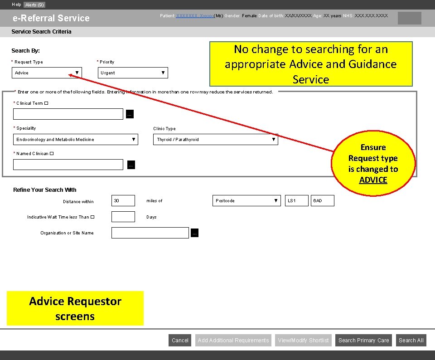Image resolution: width=435 pixels, height=360 pixels.
Task: Click the Clinical Term help box icon
Action: [46, 103]
